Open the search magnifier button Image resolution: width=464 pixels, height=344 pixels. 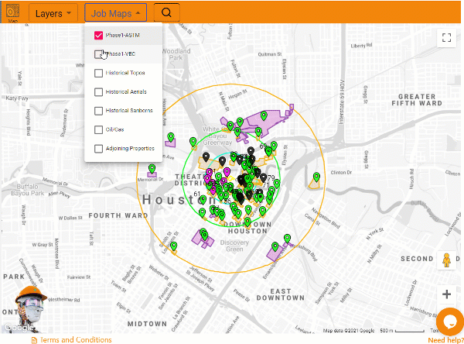[x=166, y=12]
